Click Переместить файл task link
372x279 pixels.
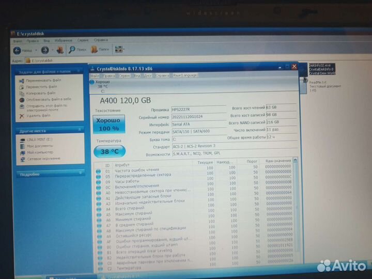(41, 87)
